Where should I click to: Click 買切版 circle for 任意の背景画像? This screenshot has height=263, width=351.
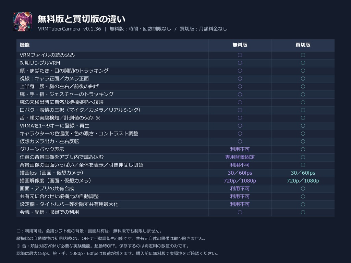[303, 157]
